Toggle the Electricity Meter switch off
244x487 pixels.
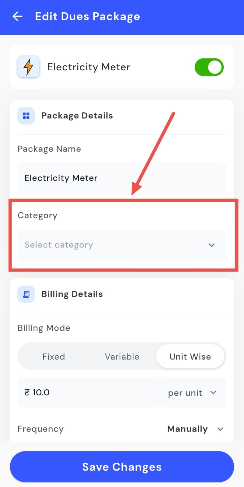tap(209, 67)
